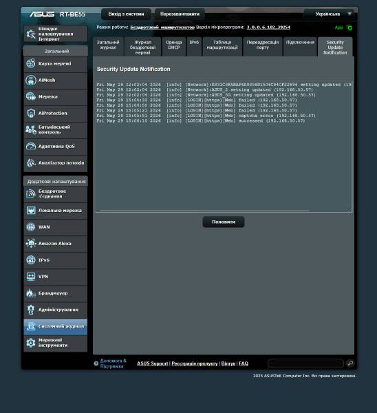Click the Вихід з системи button
The height and width of the screenshot is (413, 377).
tap(126, 14)
